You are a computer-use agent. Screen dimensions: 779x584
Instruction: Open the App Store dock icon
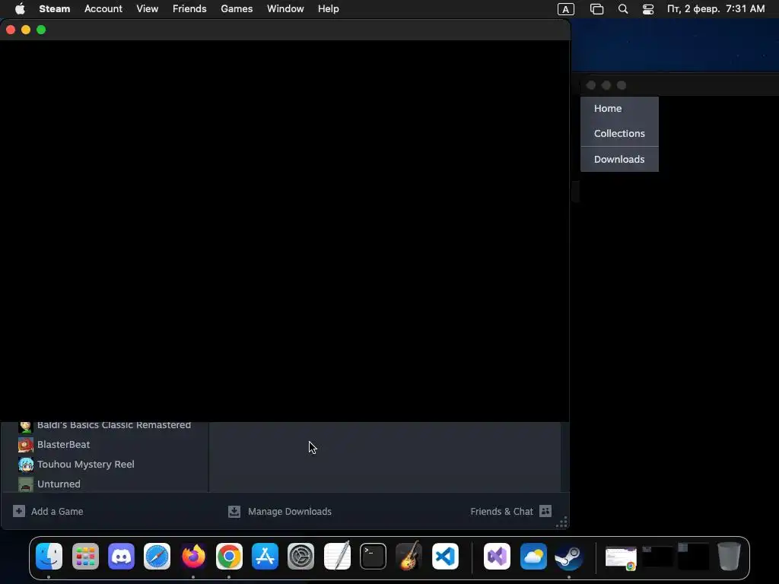tap(265, 556)
